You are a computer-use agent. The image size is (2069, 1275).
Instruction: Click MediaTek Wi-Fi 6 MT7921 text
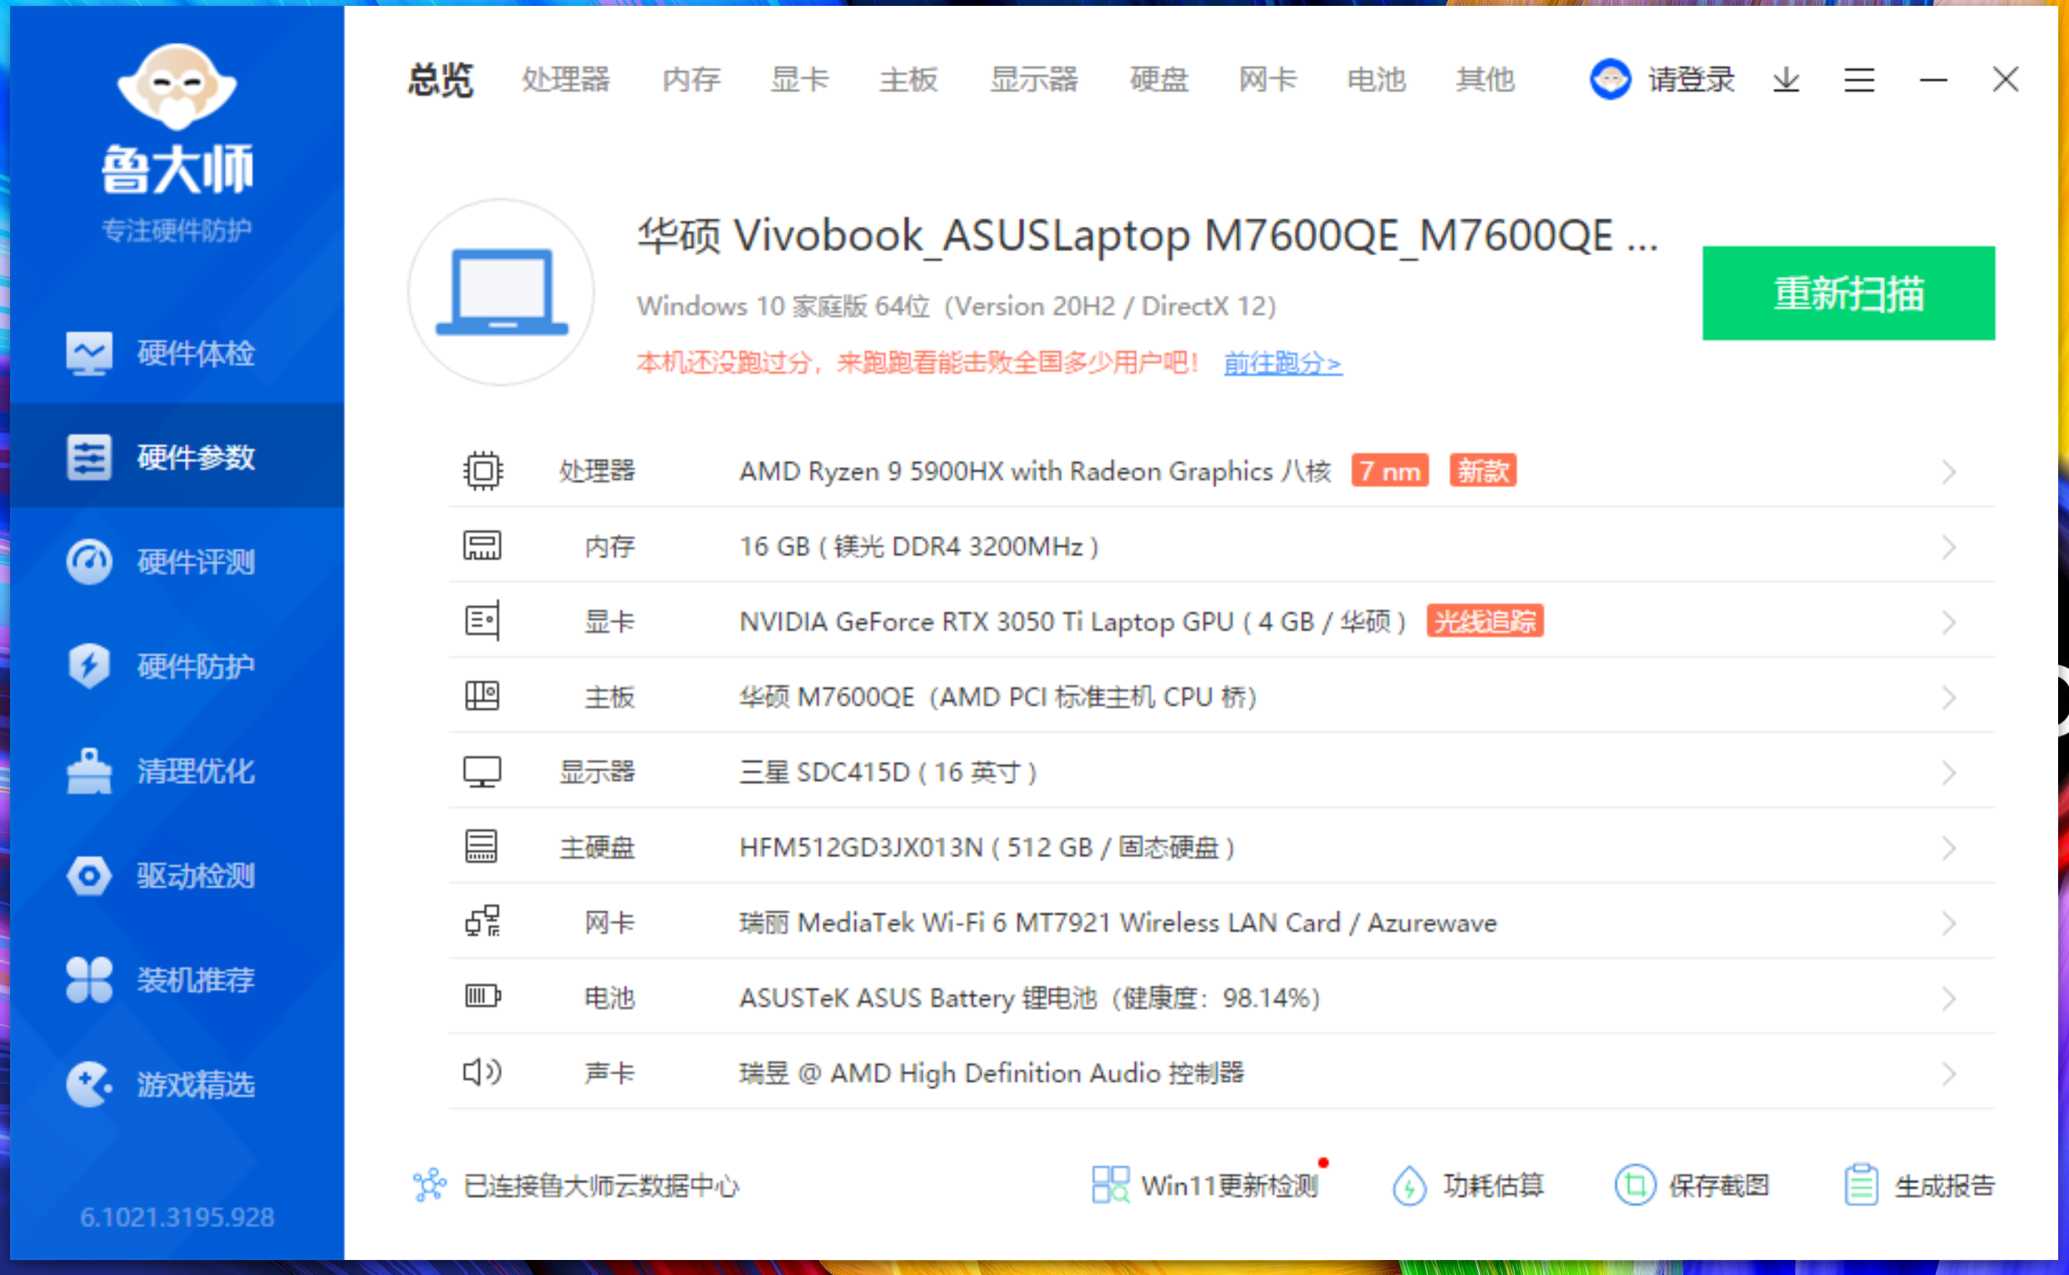tap(1118, 922)
